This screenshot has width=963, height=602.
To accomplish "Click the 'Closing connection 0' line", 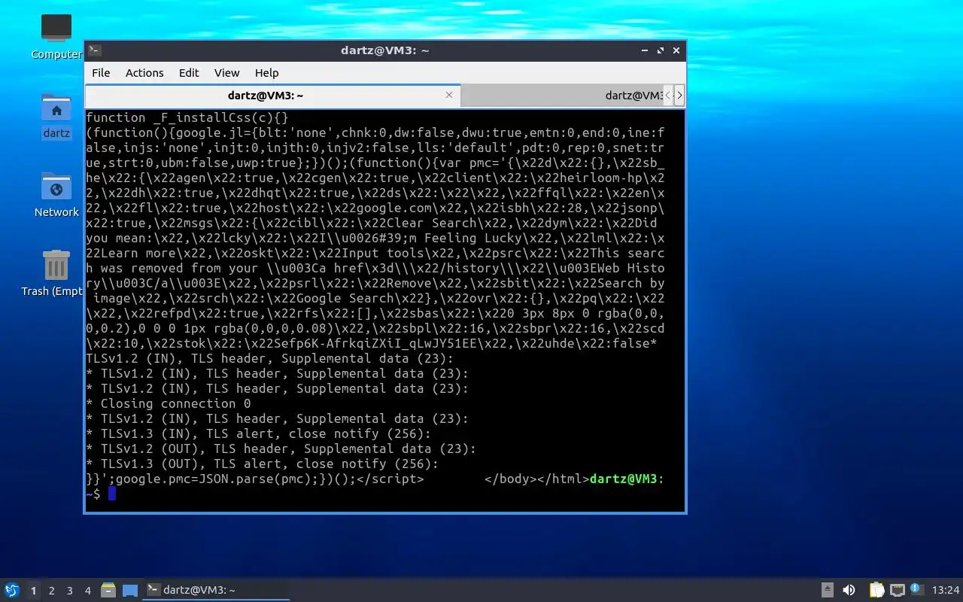I will pos(169,403).
